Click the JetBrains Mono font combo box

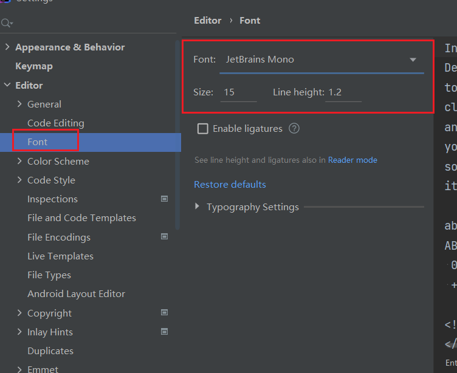(321, 60)
